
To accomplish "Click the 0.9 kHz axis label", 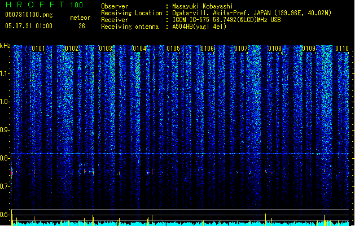I will point(5,130).
